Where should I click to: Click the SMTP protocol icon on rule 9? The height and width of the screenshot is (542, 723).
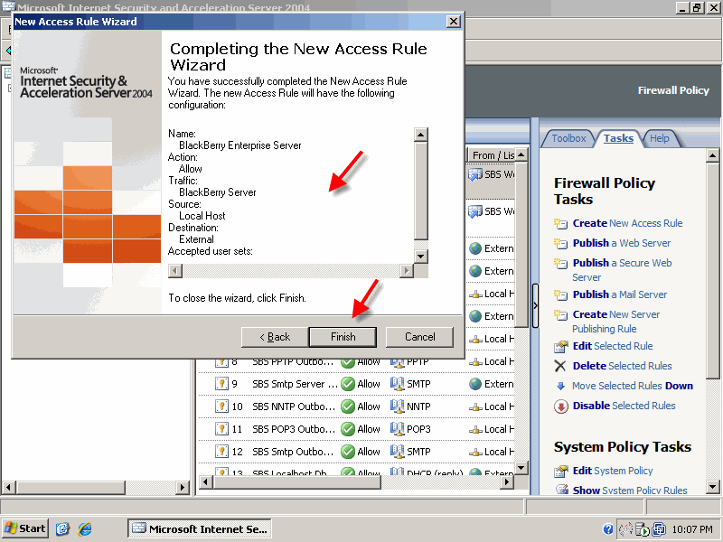[x=397, y=383]
